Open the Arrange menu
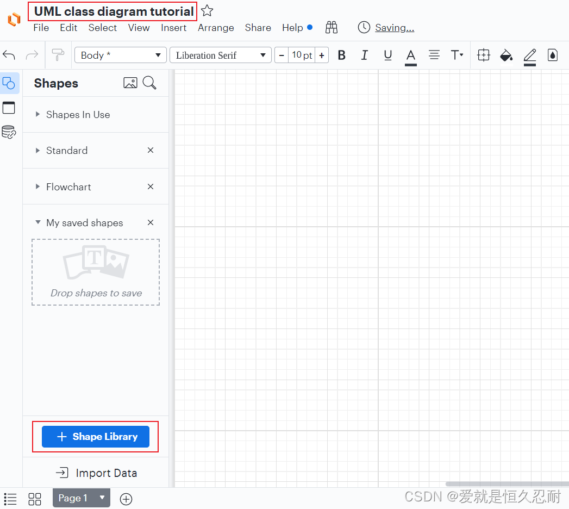 [216, 28]
